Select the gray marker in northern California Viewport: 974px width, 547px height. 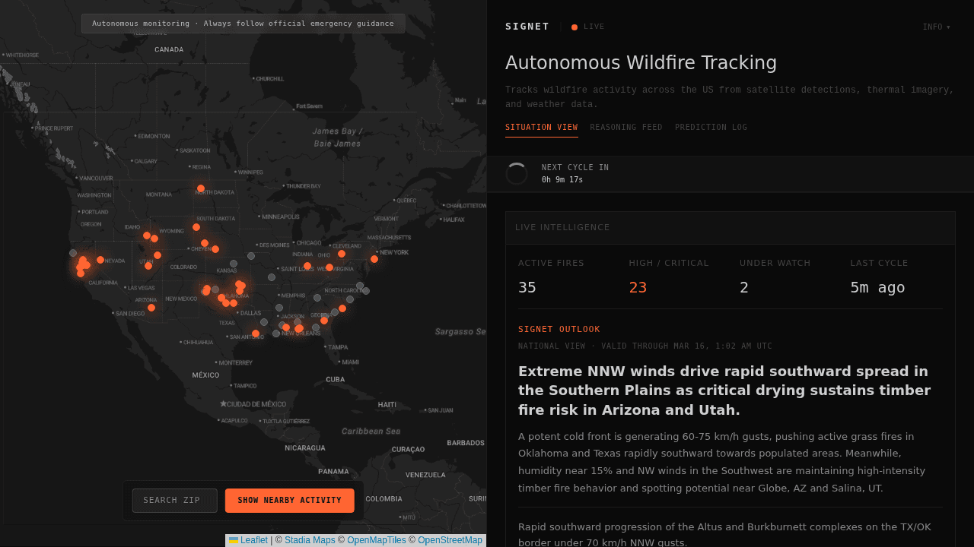click(x=73, y=253)
